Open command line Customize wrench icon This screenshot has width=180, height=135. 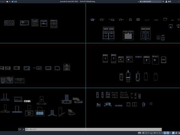(23, 129)
